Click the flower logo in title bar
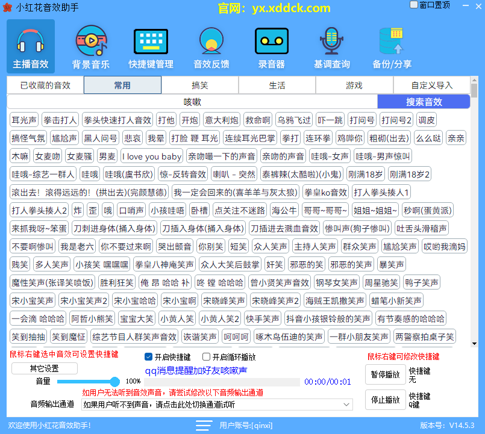Viewport: 485px width, 434px height. click(x=7, y=8)
